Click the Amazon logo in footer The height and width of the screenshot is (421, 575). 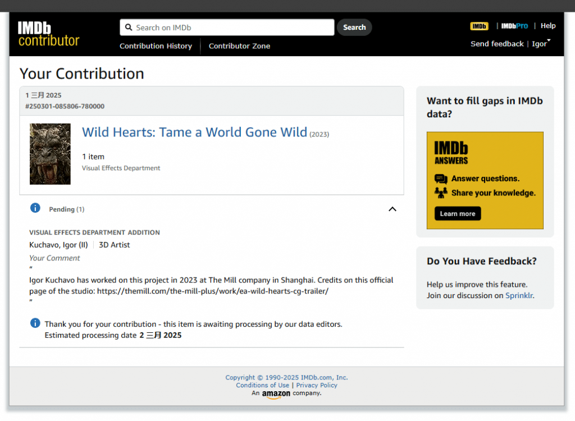[x=276, y=394]
